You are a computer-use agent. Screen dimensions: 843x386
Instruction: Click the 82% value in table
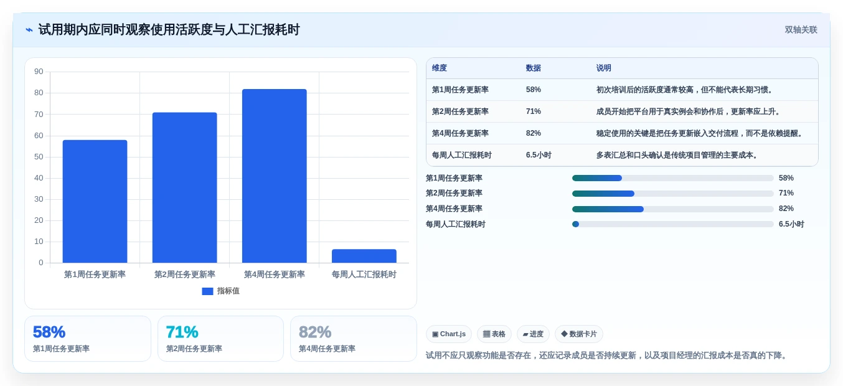coord(534,133)
